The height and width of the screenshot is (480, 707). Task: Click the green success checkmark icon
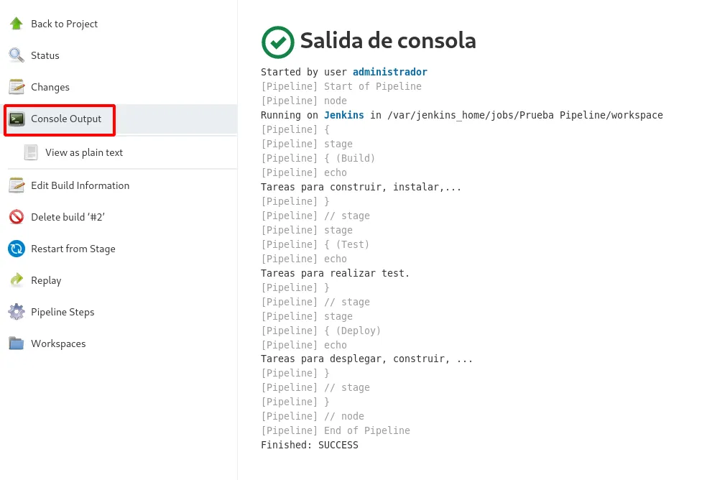[277, 42]
